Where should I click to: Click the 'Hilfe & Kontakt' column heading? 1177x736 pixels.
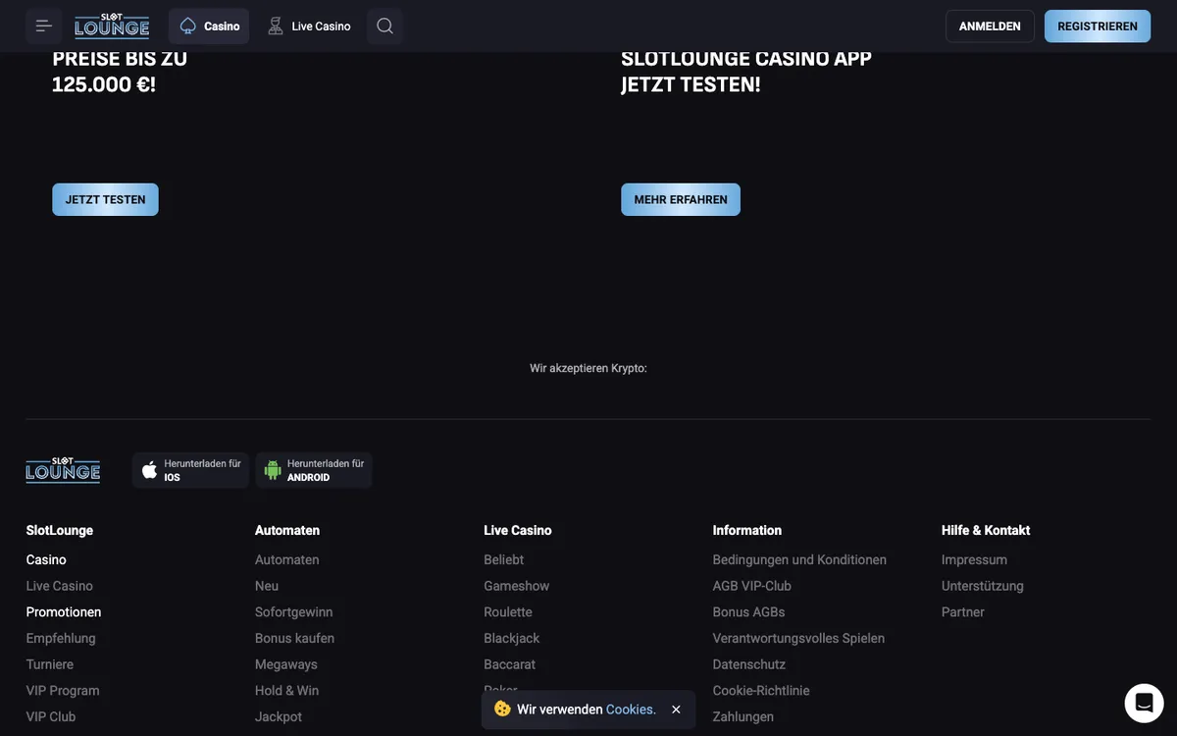[986, 530]
